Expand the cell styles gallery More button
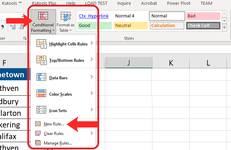The height and width of the screenshot is (150, 231). point(224,27)
